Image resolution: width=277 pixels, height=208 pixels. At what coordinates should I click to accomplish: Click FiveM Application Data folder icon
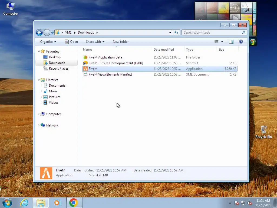click(x=85, y=57)
